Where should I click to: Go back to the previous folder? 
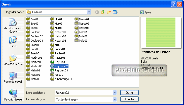(x=97, y=12)
